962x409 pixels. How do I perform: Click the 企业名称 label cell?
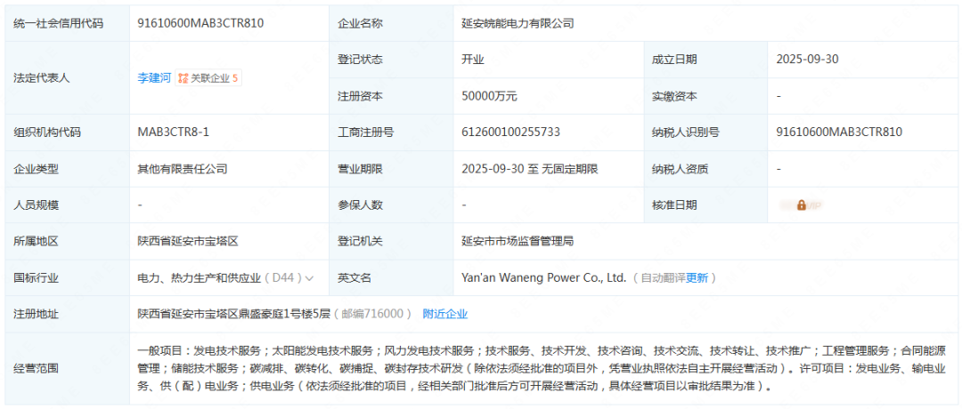pyautogui.click(x=391, y=23)
